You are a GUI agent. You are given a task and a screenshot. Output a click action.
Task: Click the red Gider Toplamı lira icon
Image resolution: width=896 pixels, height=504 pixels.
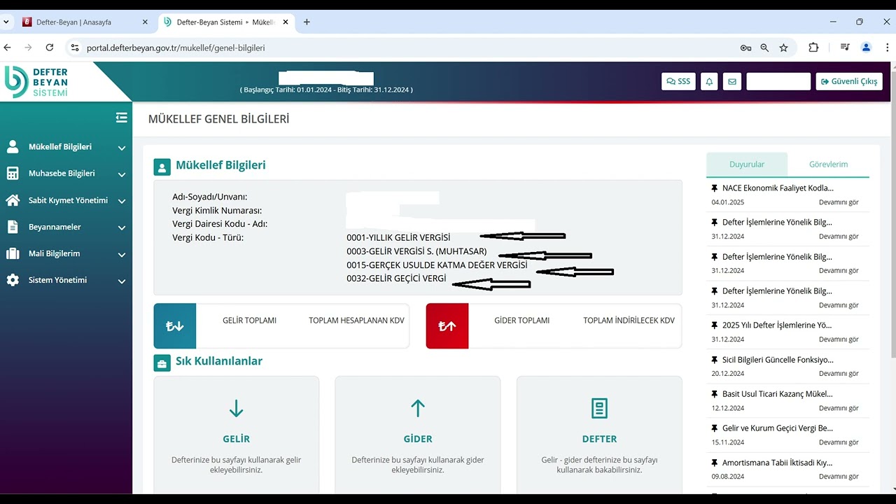[x=447, y=325]
